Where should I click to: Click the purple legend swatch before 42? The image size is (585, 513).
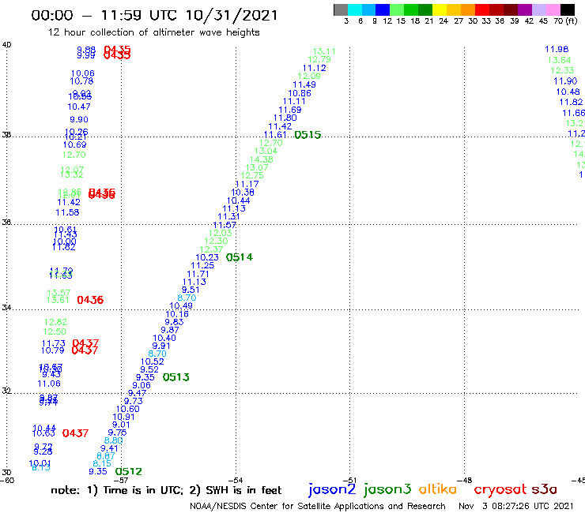tap(525, 9)
